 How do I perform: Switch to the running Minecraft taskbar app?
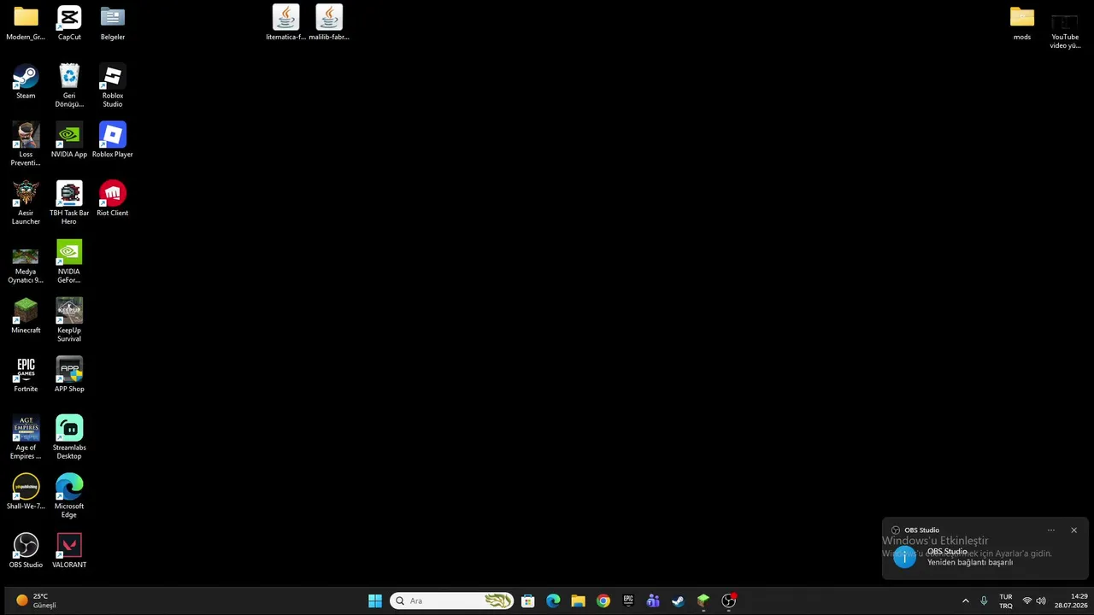703,600
